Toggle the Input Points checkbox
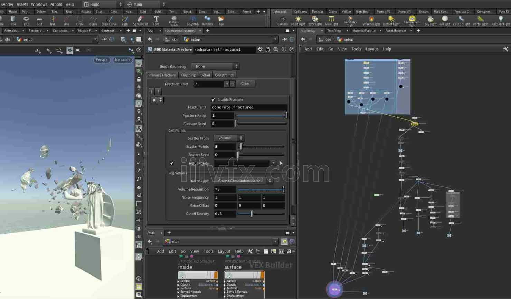This screenshot has height=299, width=511. tap(172, 163)
